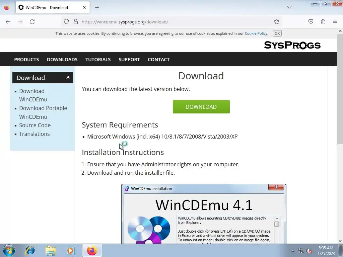This screenshot has width=343, height=257.
Task: Click the SysProgs logo
Action: click(x=292, y=45)
